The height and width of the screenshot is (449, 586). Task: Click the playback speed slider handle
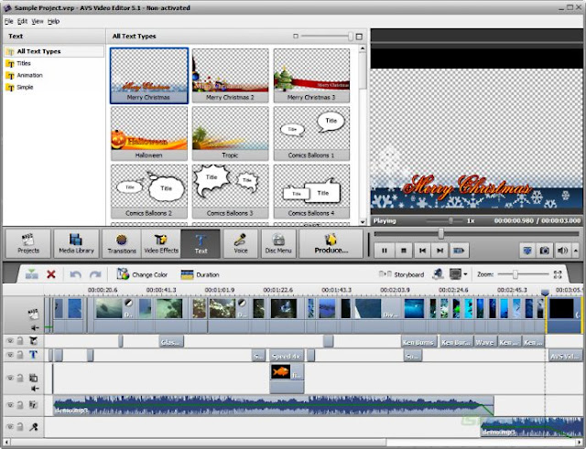point(451,221)
